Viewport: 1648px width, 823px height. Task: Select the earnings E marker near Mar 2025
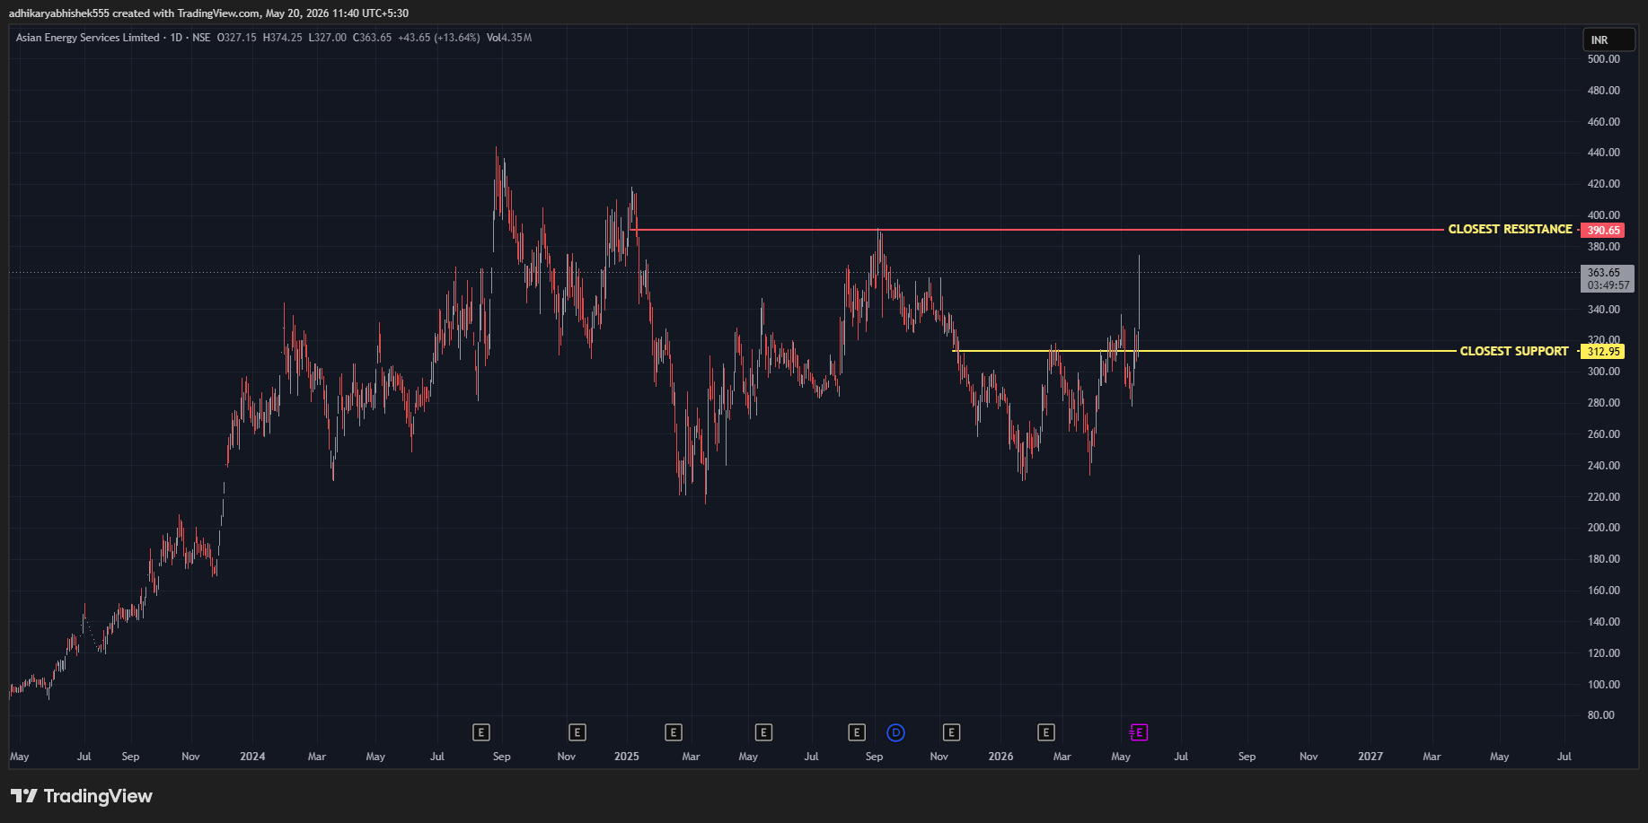(x=674, y=732)
